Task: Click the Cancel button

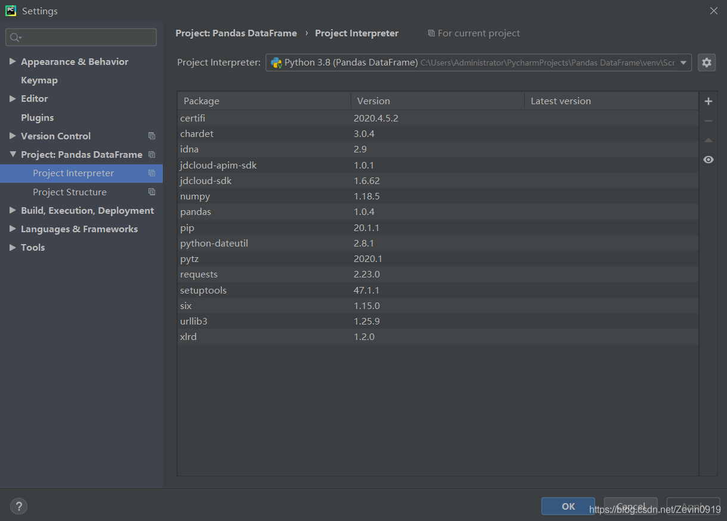Action: [630, 506]
